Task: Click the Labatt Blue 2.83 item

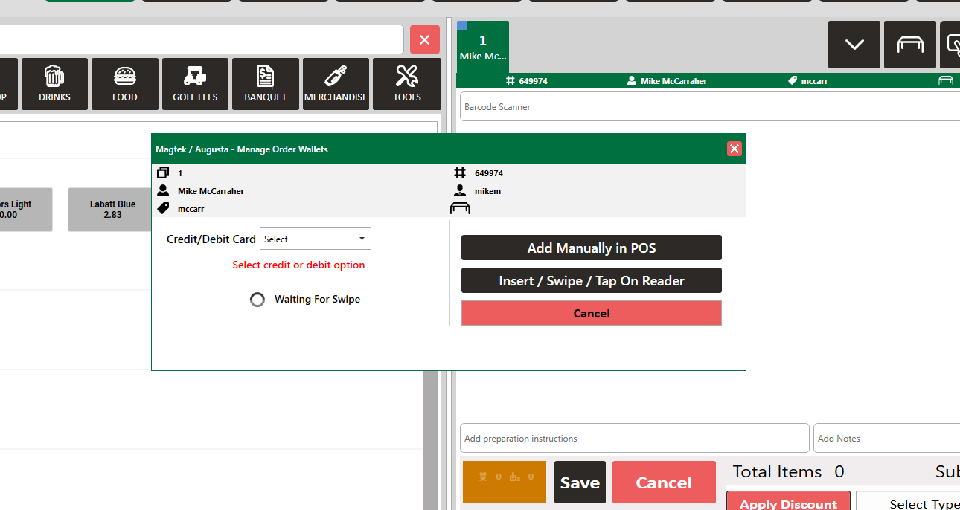Action: (x=112, y=210)
